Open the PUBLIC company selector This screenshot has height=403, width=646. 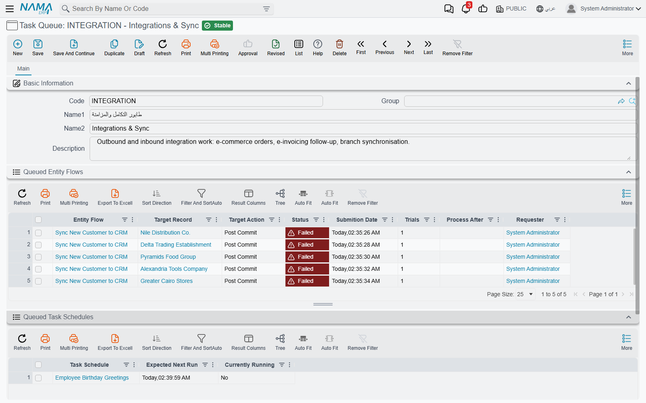tap(511, 8)
